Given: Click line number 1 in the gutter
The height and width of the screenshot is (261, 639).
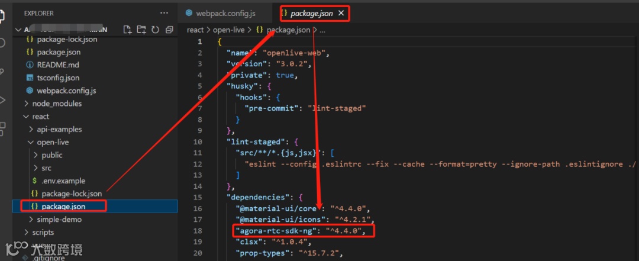Looking at the screenshot, I should (x=200, y=41).
